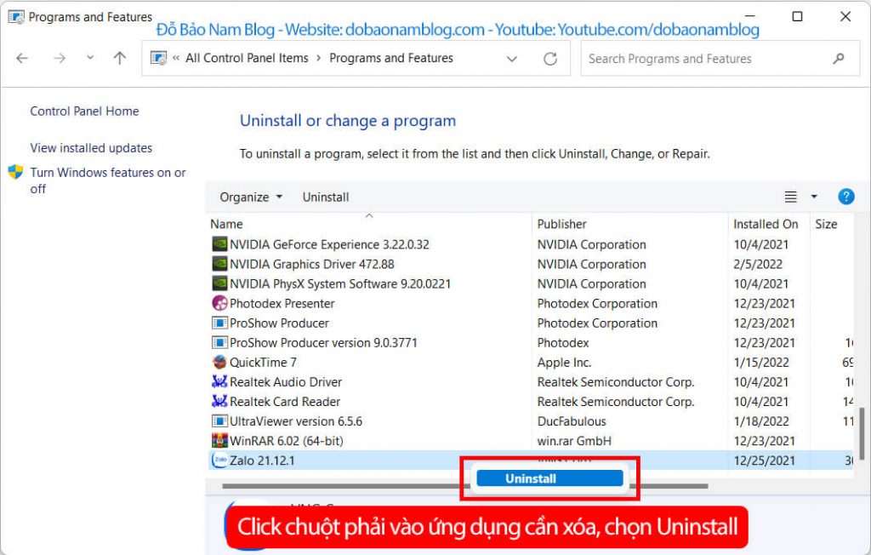Select Realtek Card Reader name
Viewport: 871px width, 555px height.
284,402
